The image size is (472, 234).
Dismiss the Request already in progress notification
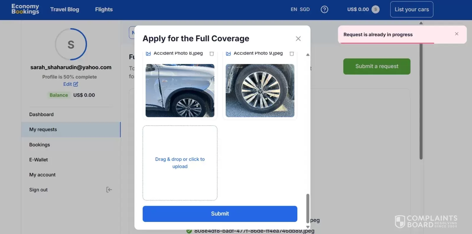point(456,34)
